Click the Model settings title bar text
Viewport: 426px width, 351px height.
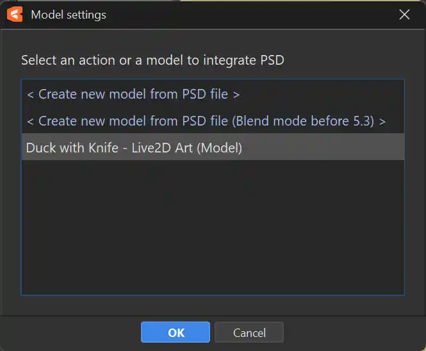(69, 14)
